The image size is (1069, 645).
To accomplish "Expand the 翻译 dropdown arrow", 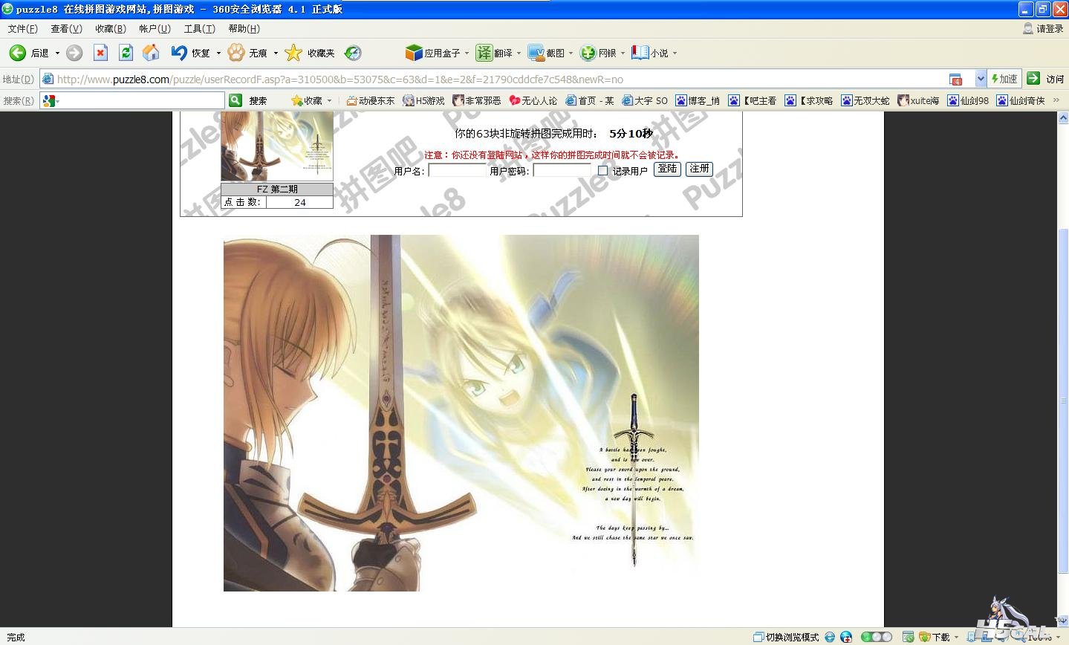I will tap(519, 54).
